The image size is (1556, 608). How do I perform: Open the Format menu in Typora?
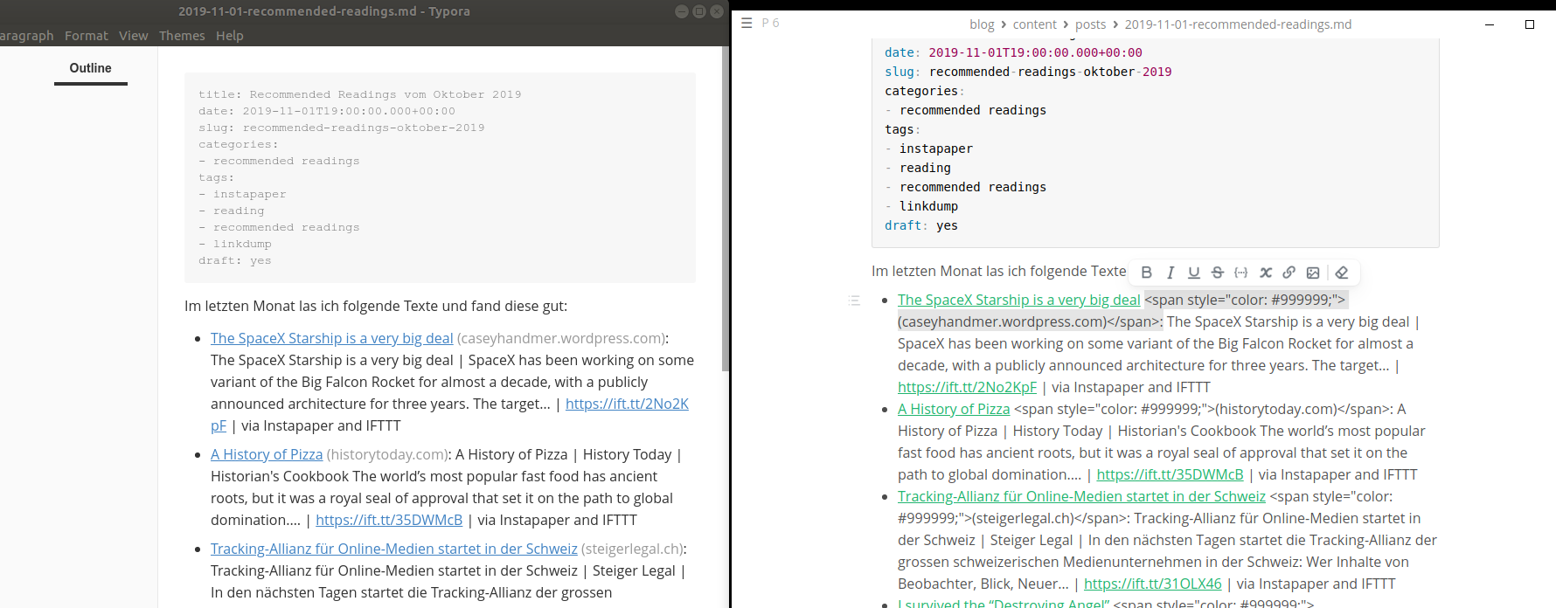[x=87, y=36]
